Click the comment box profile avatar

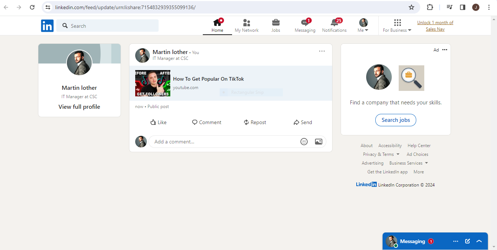pos(141,142)
